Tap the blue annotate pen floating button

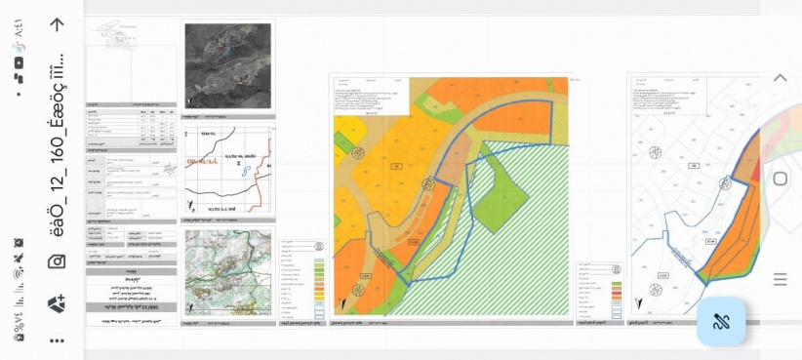pos(721,322)
